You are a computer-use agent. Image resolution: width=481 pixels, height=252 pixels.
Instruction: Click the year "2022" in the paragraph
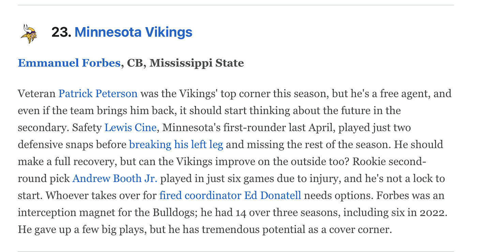tap(432, 213)
